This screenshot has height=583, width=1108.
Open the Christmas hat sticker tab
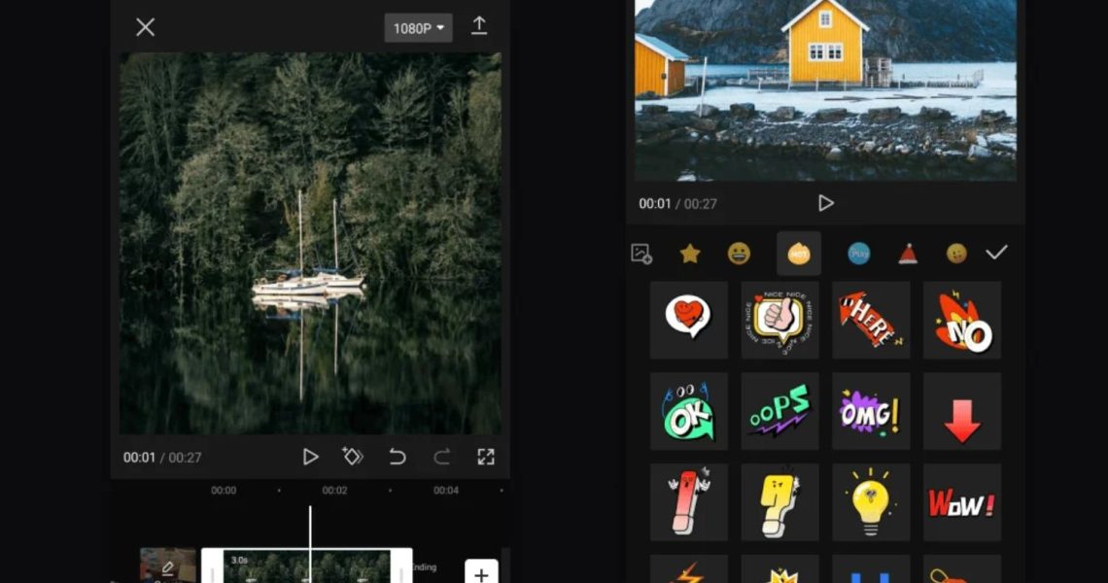pyautogui.click(x=908, y=253)
